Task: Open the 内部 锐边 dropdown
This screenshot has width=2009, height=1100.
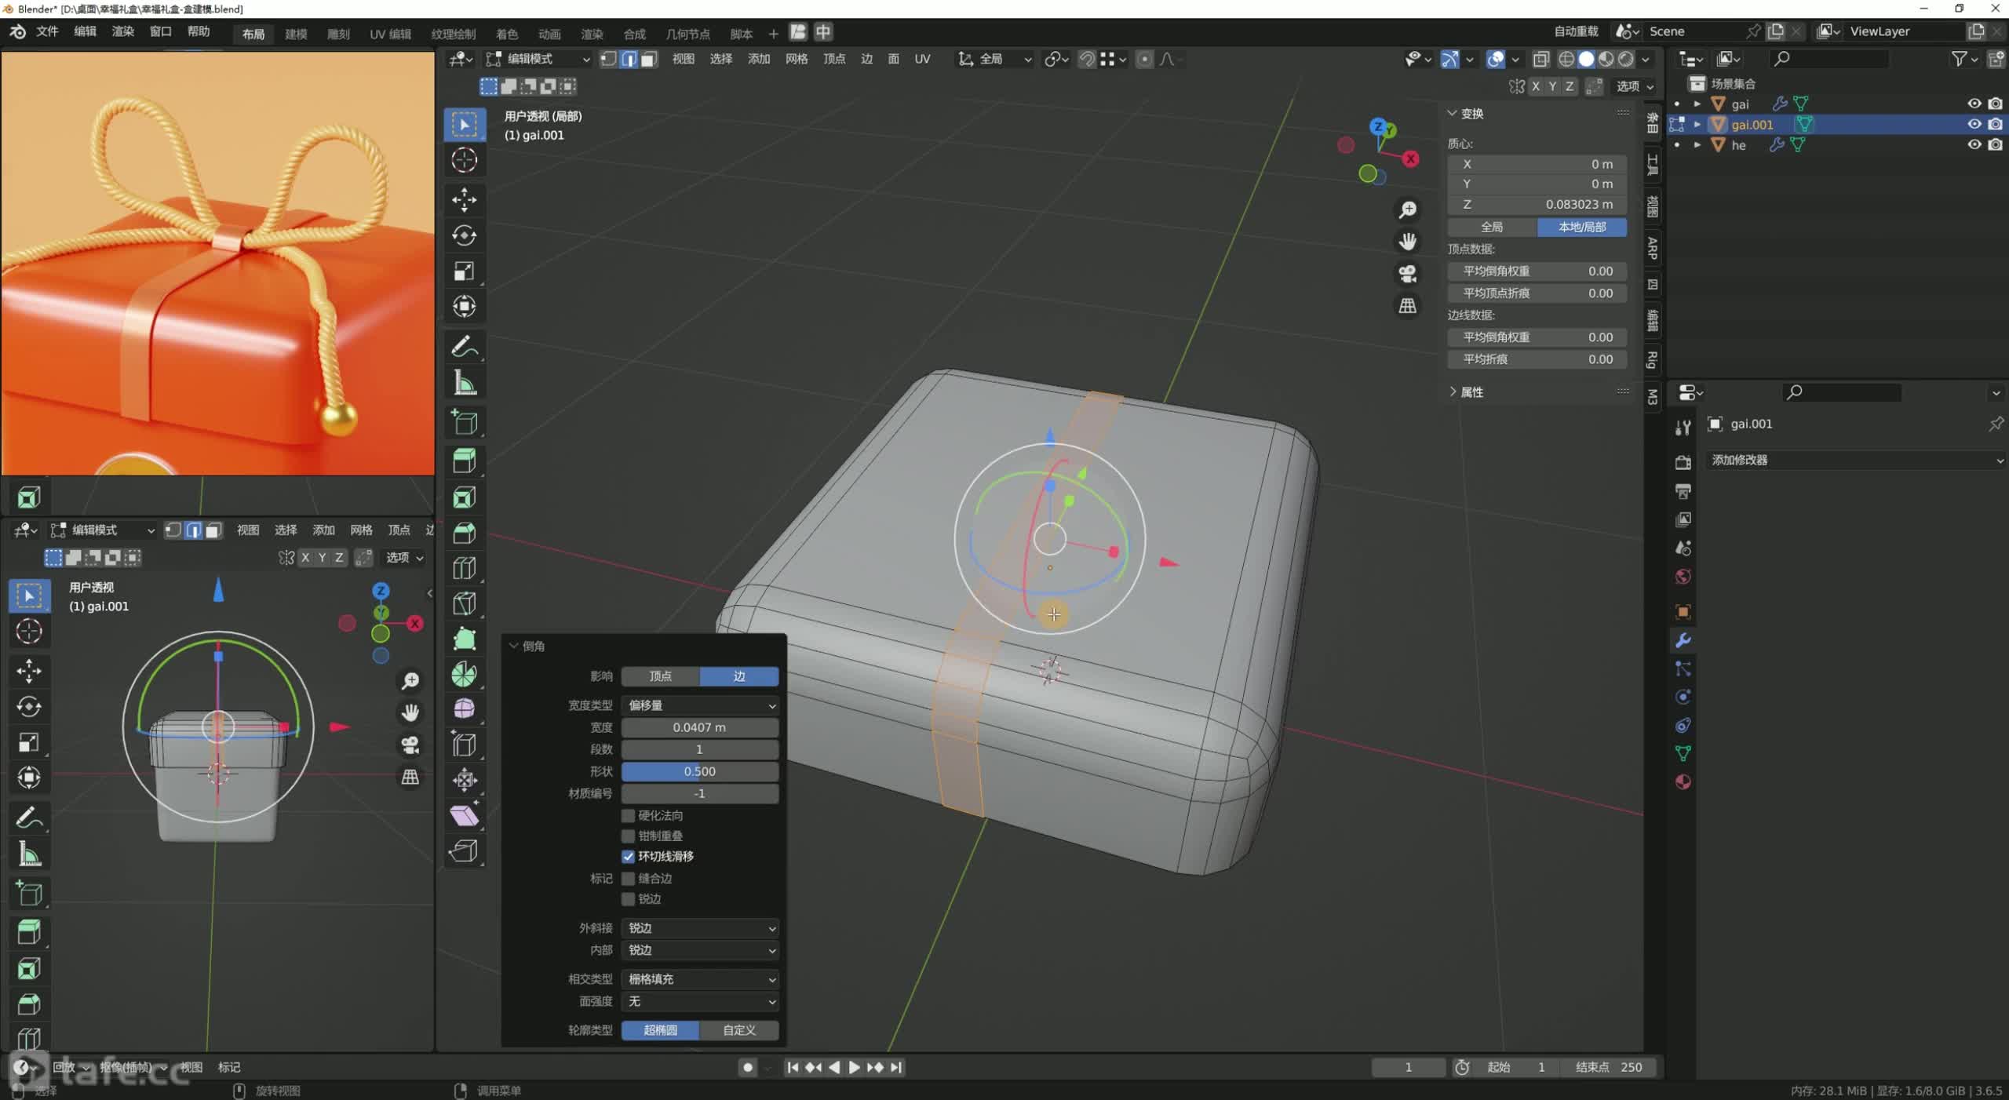Action: [x=700, y=949]
